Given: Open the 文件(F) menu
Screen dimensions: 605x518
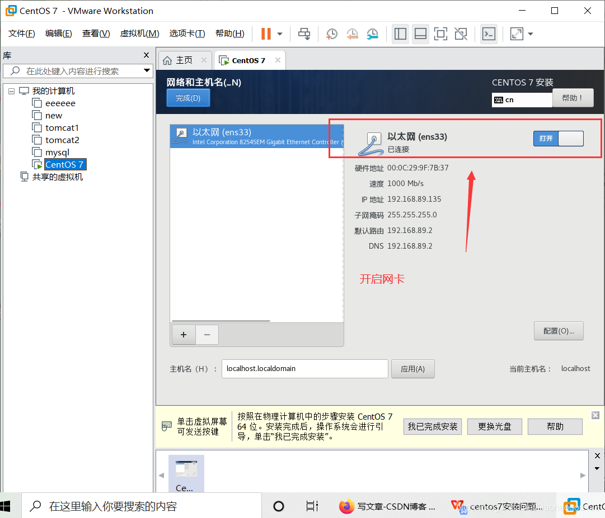Looking at the screenshot, I should point(22,34).
